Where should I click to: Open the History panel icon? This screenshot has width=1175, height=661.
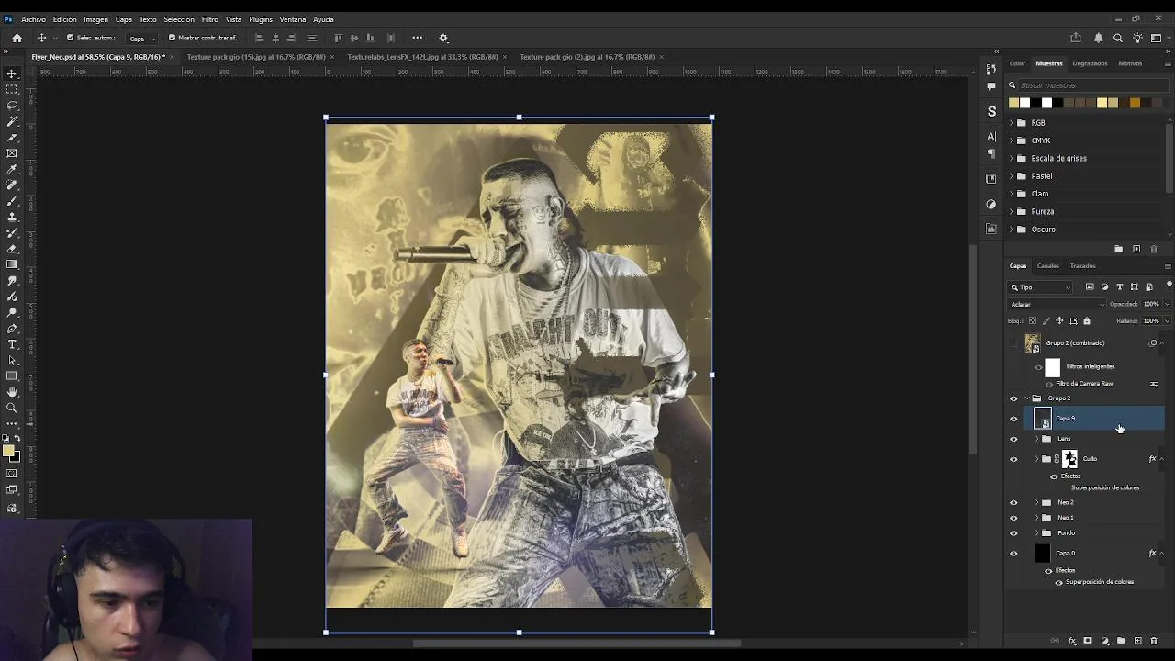pyautogui.click(x=991, y=69)
